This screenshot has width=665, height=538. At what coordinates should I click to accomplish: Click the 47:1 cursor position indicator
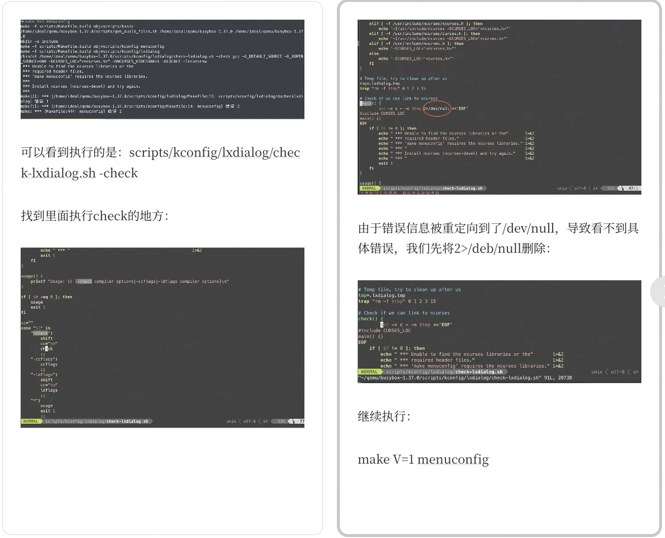(633, 188)
